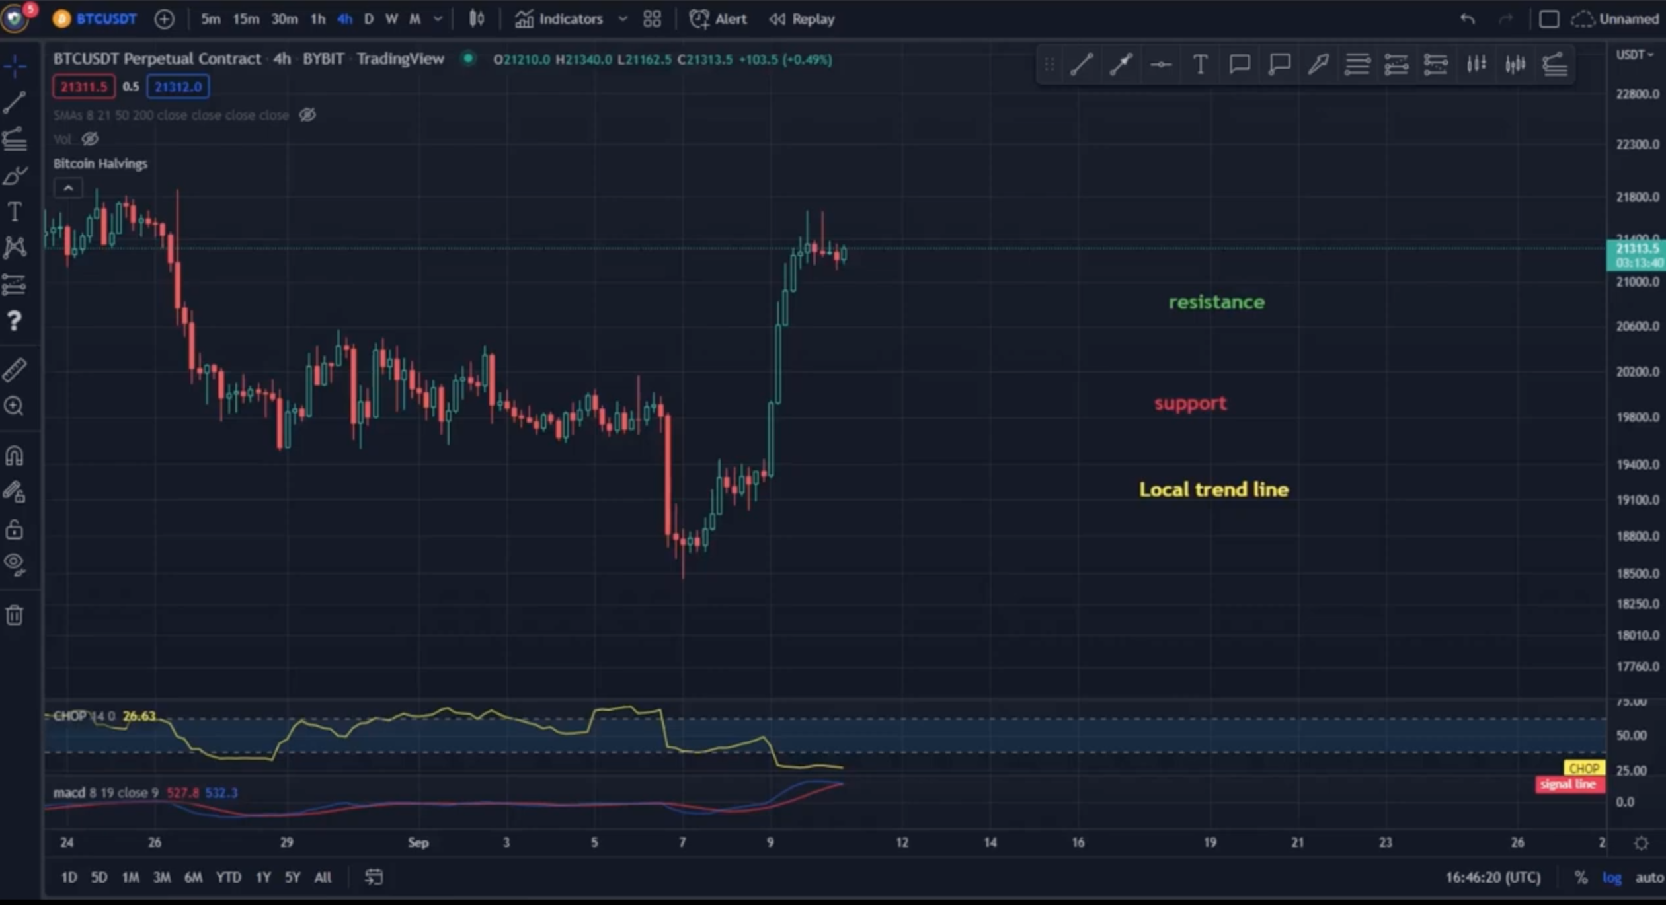Set date range to YTD
The image size is (1666, 905).
(x=229, y=877)
